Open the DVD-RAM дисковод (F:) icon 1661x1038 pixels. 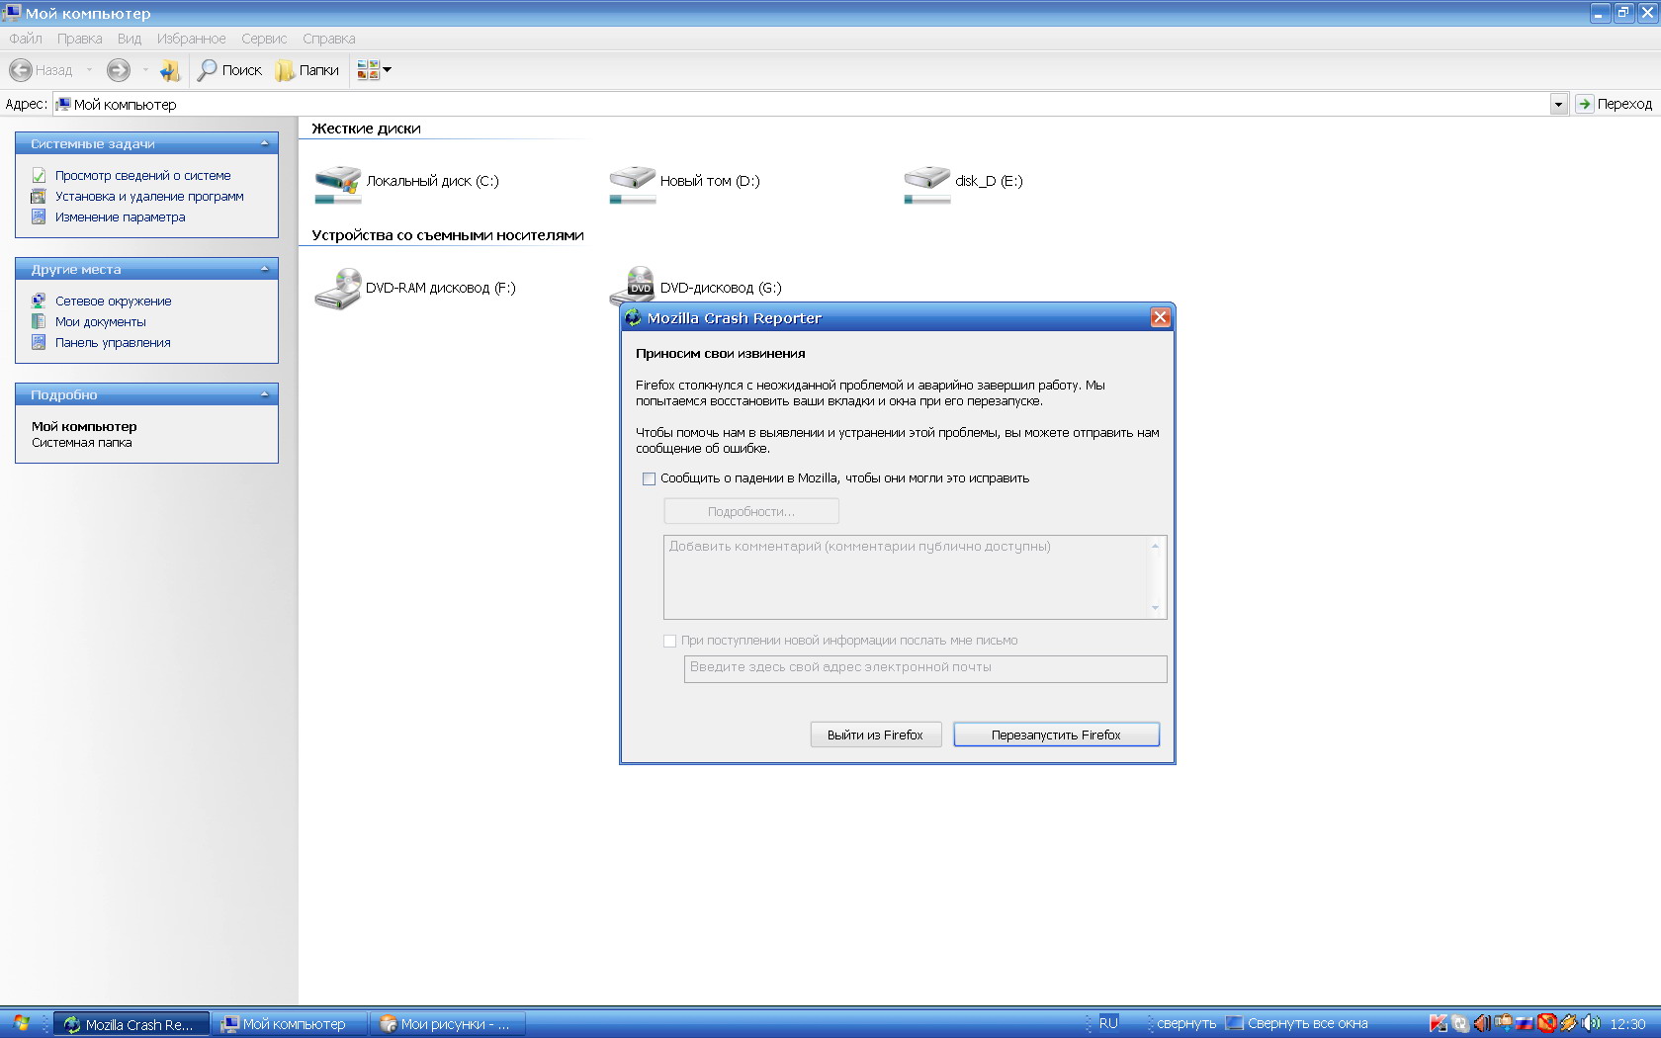click(x=338, y=288)
